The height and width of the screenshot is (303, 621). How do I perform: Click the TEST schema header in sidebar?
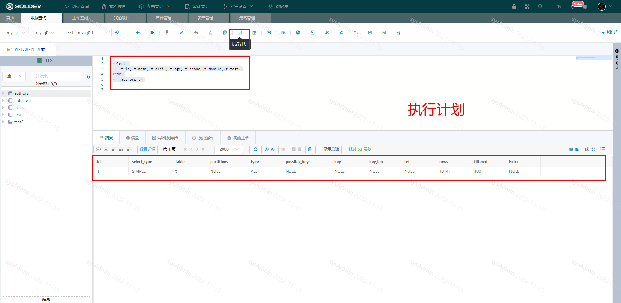click(x=46, y=60)
